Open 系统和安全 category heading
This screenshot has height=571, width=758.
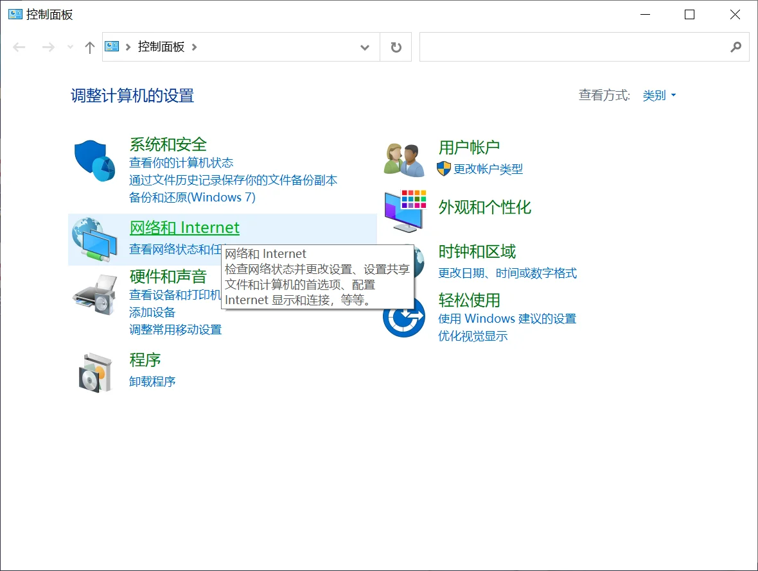168,144
